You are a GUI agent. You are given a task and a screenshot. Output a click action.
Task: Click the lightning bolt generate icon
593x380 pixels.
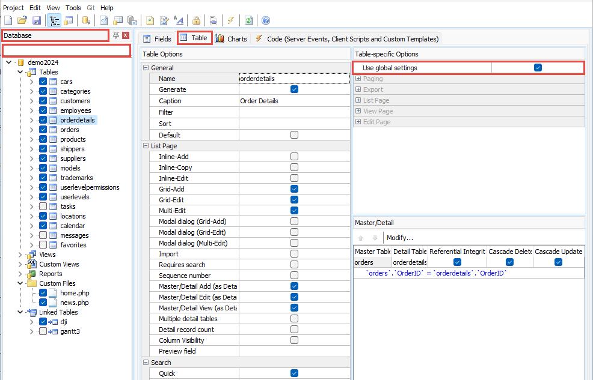pos(231,21)
